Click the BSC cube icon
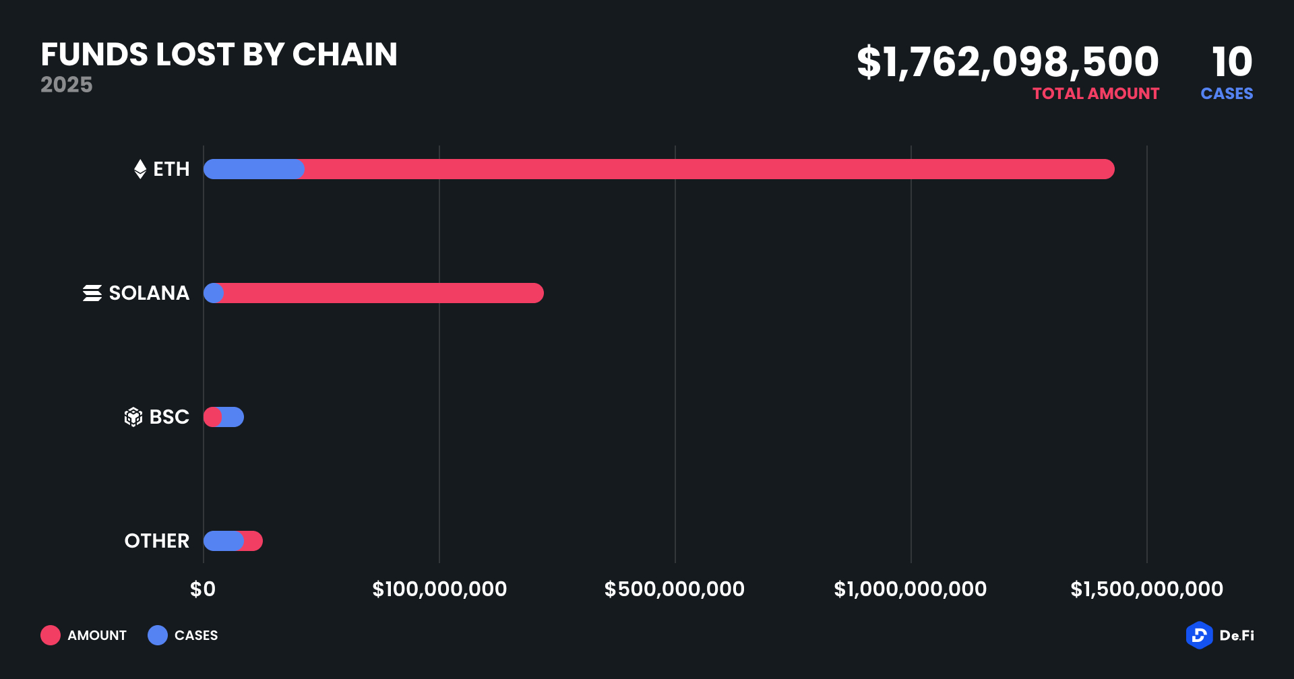 (133, 417)
